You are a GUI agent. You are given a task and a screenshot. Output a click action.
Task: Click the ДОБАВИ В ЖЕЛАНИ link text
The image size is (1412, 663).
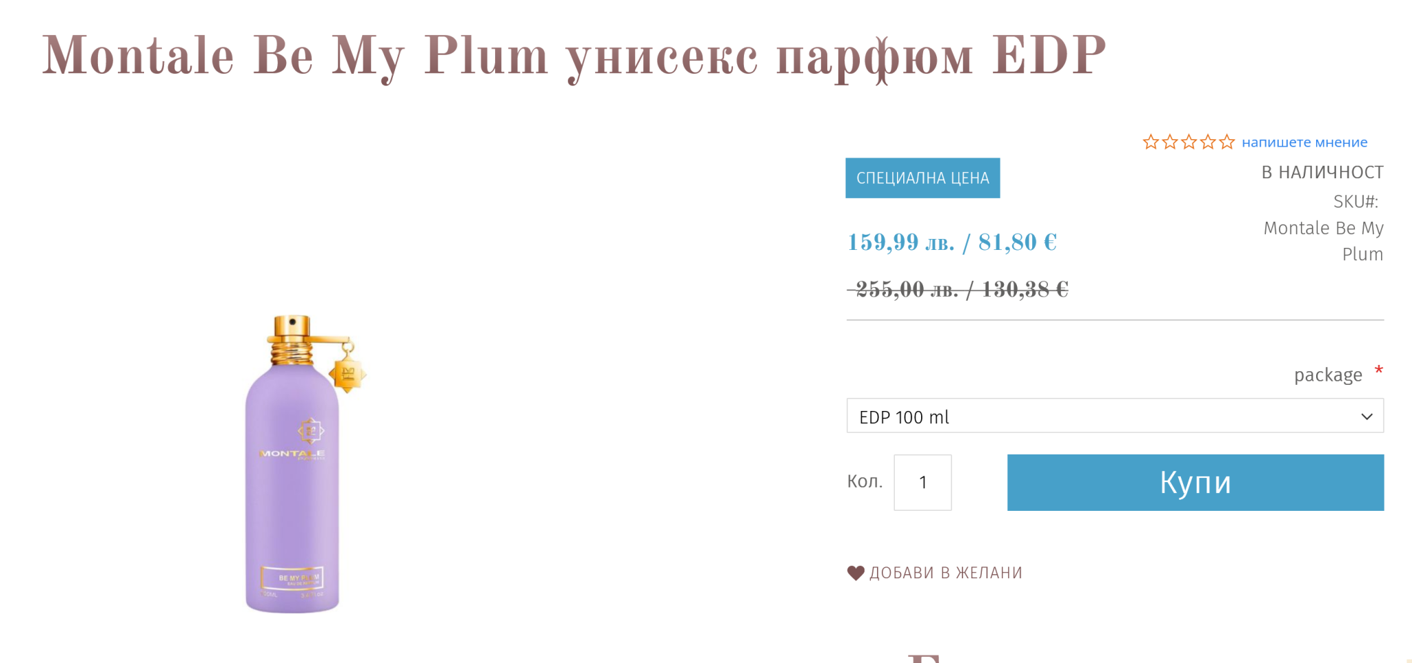[946, 573]
